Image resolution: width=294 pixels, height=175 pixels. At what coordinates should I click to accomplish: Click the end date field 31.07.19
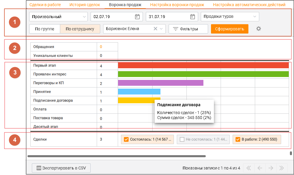click(x=172, y=17)
